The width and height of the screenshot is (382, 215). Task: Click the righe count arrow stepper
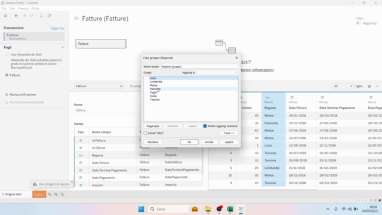coord(350,86)
